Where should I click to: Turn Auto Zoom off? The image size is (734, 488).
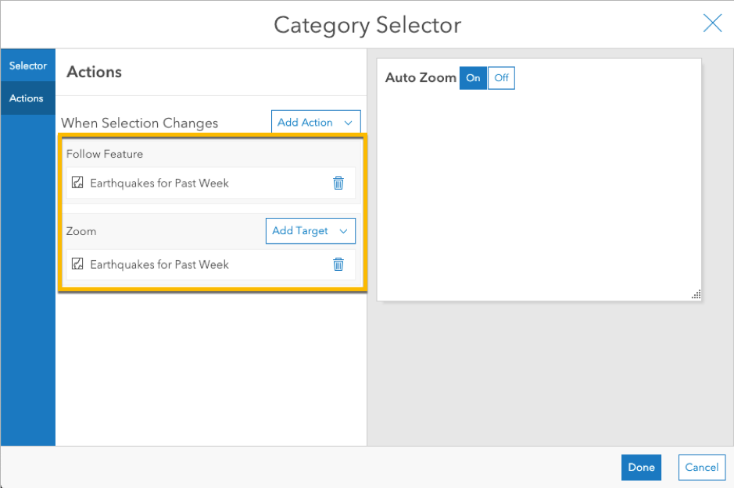[501, 78]
